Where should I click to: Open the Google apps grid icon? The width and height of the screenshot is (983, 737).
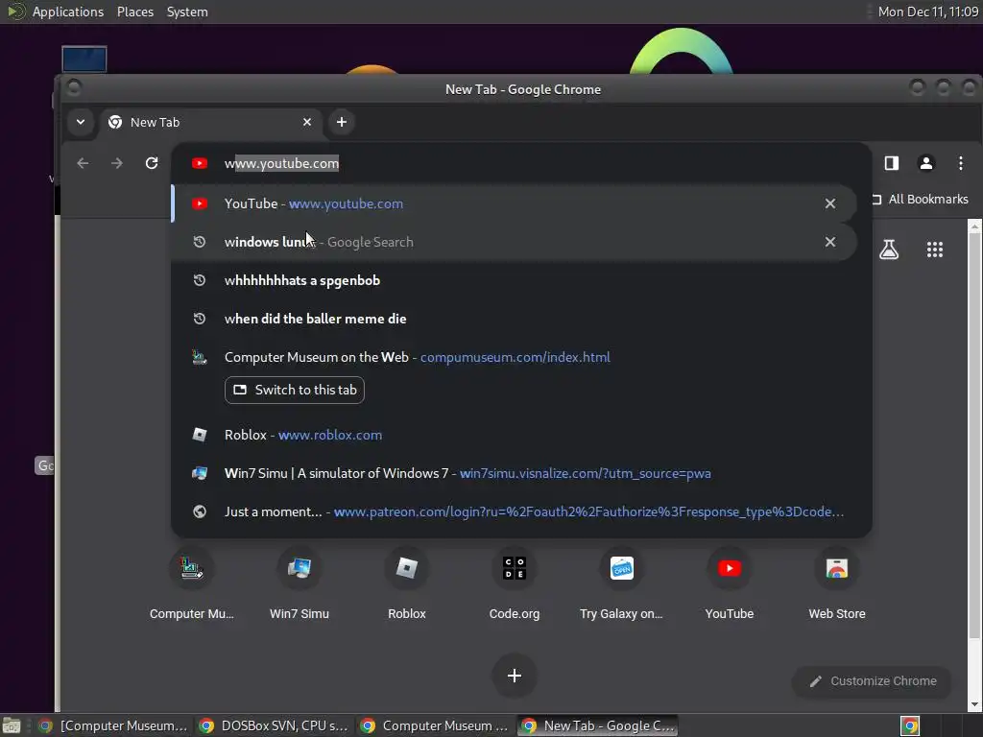935,250
